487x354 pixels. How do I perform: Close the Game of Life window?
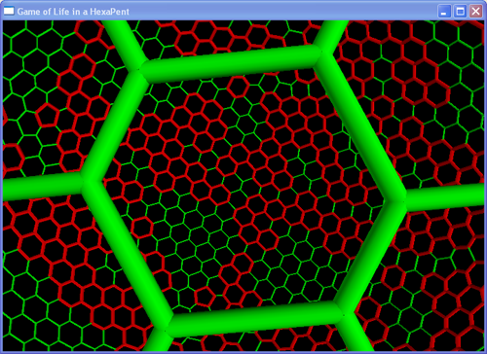(475, 12)
